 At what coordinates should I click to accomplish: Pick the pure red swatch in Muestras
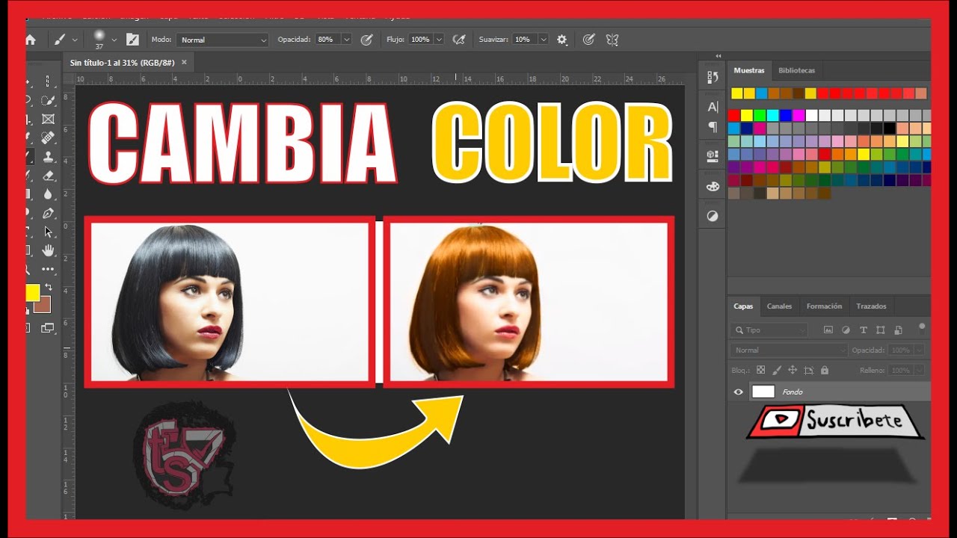(x=734, y=115)
